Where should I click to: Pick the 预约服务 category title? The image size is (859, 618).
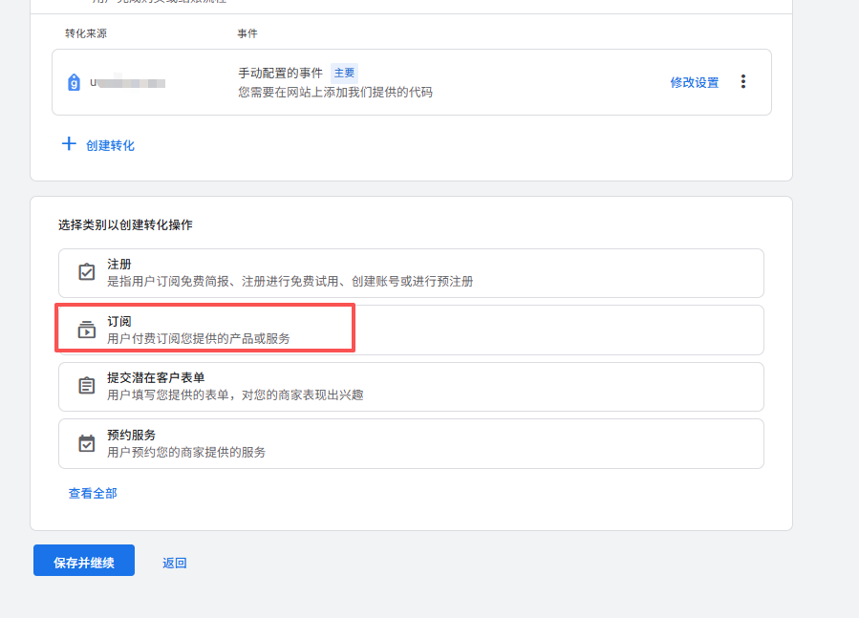(132, 435)
